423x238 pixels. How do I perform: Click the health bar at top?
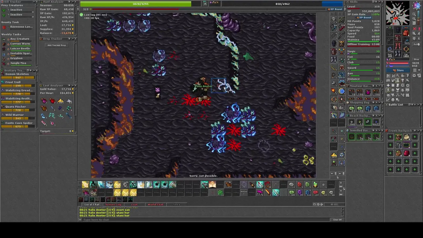point(140,4)
